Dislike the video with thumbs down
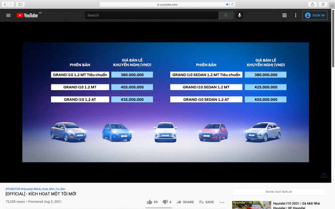The height and width of the screenshot is (209, 335). (167, 202)
